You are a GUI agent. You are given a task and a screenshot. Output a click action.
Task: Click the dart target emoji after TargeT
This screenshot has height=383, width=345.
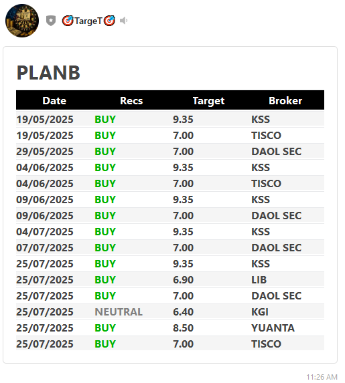[109, 21]
